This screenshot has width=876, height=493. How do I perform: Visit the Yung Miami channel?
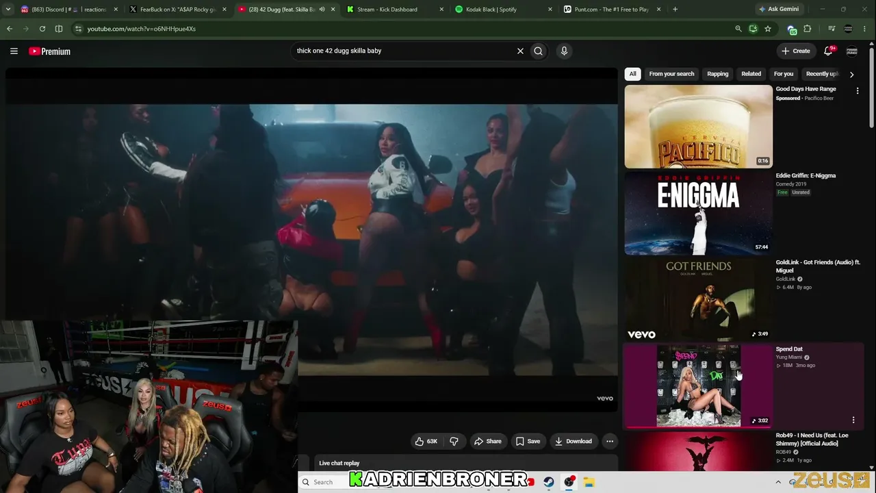point(789,357)
